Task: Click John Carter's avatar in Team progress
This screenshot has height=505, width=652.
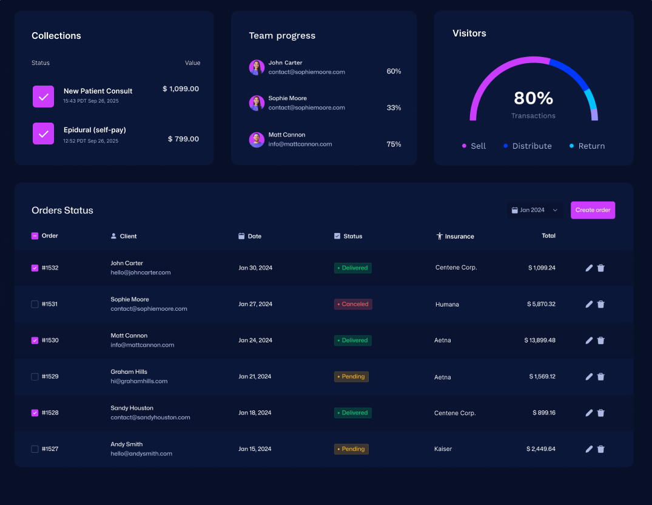Action: pos(257,67)
